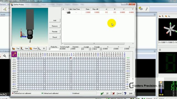The height and width of the screenshot is (99, 177).
Task: Click the Reorder button
Action: point(55,32)
